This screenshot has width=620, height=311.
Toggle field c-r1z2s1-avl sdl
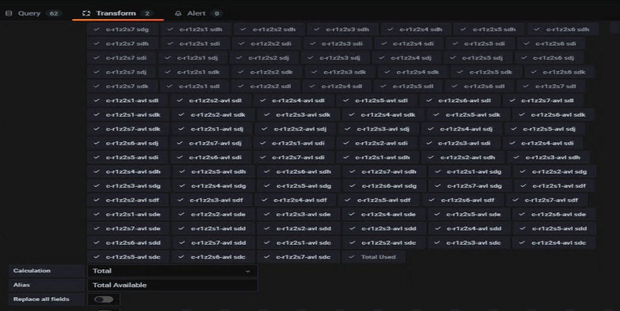click(128, 100)
